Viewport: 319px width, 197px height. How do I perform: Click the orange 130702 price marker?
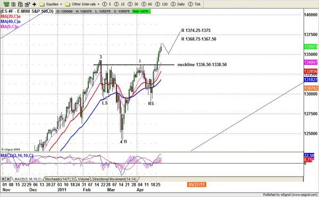pyautogui.click(x=310, y=88)
